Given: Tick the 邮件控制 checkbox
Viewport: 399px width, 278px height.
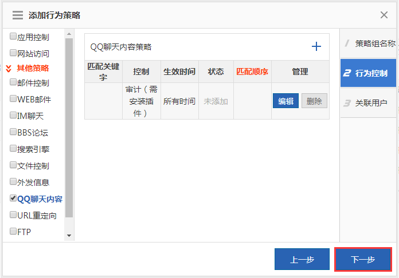Looking at the screenshot, I should pos(13,82).
